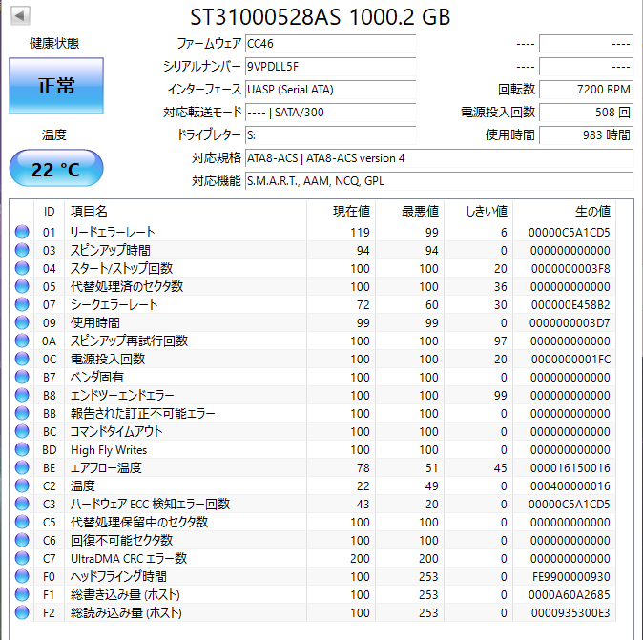
Task: Click the status orb for 総書き込み量 (ホスト)
Action: tap(22, 594)
